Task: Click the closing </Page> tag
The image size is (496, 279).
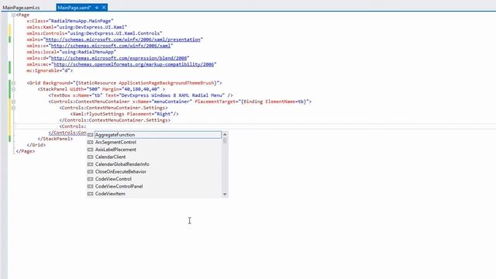Action: (x=26, y=151)
